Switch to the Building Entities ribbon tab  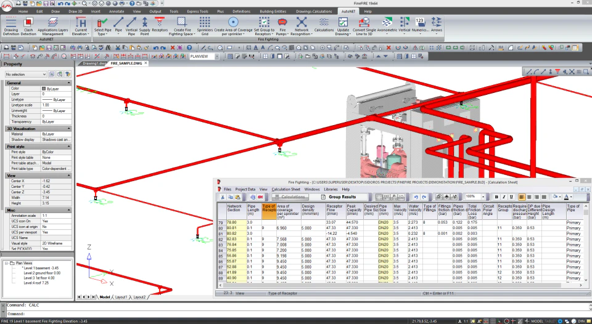click(x=273, y=11)
